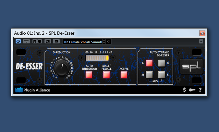Enable the S (side) processing button

click(x=162, y=75)
